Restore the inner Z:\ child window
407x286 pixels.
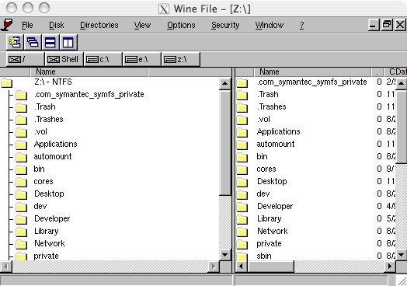pos(387,25)
